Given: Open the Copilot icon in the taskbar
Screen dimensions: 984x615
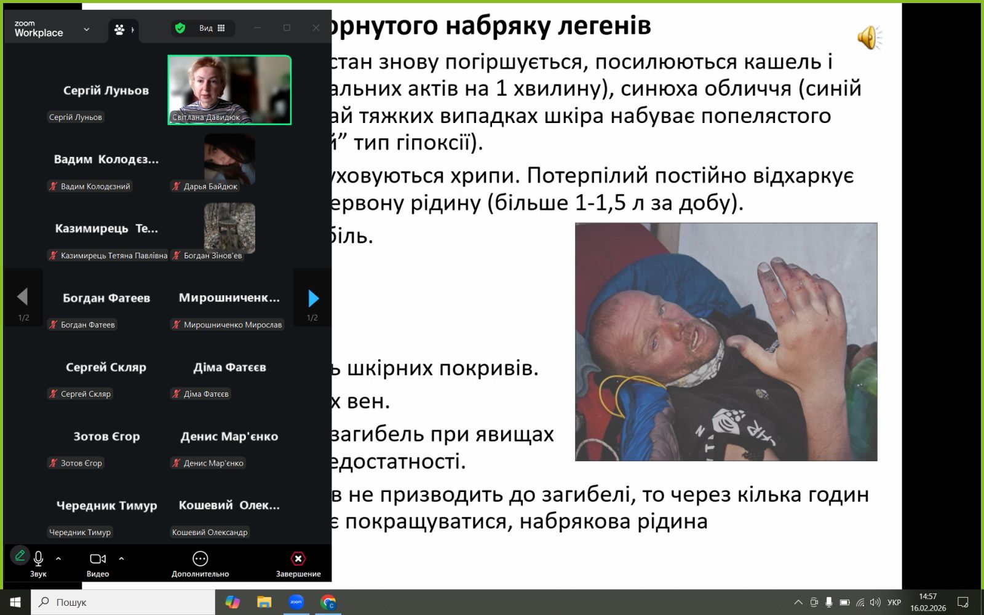Looking at the screenshot, I should pos(232,602).
